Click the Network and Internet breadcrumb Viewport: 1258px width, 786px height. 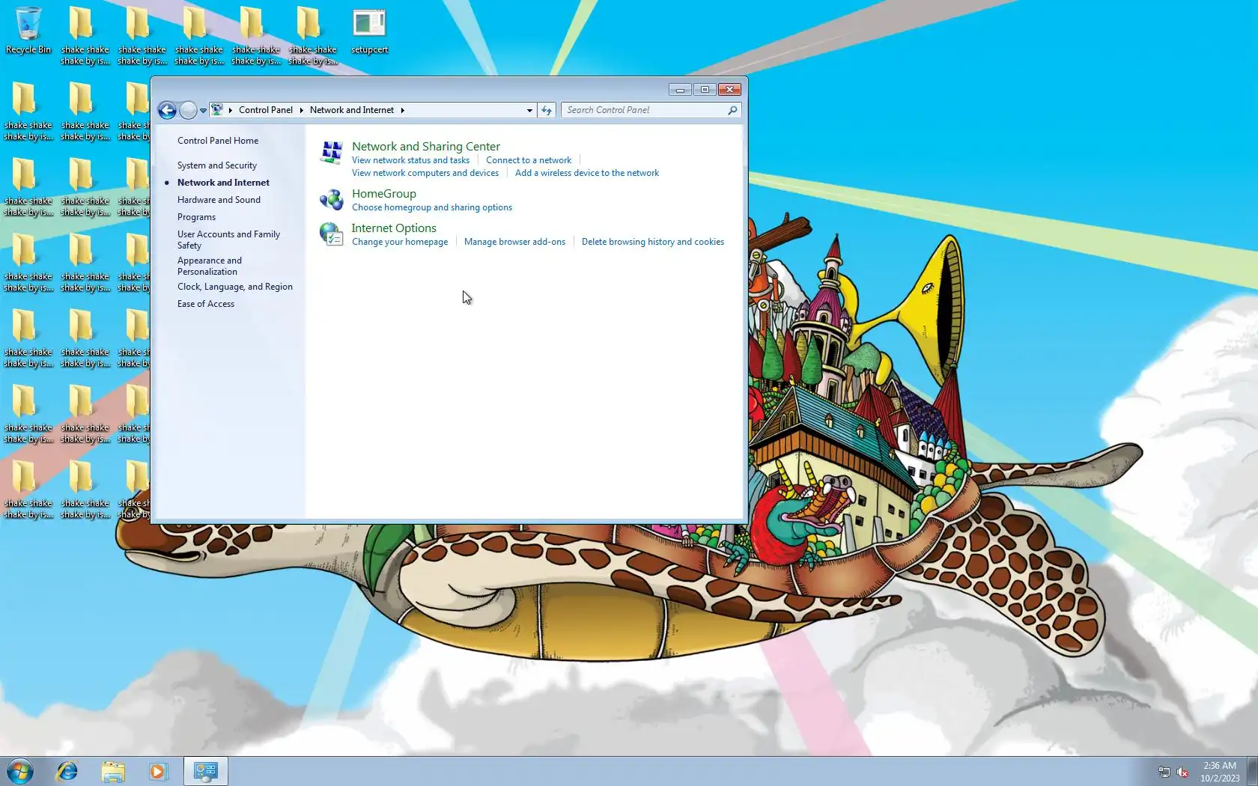352,110
